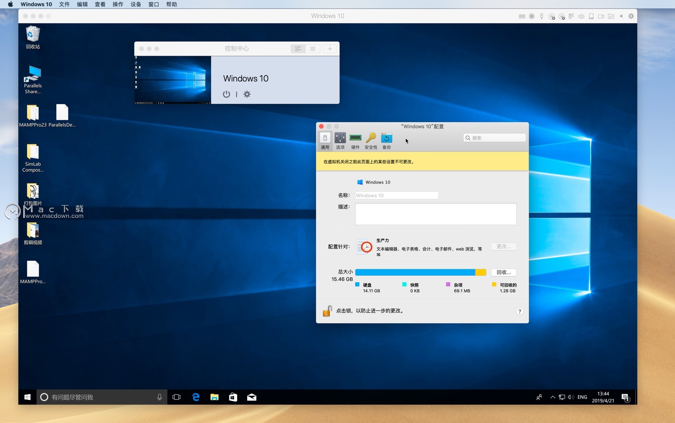Click the Cortana search box 有问题尽管问我

tap(102, 397)
